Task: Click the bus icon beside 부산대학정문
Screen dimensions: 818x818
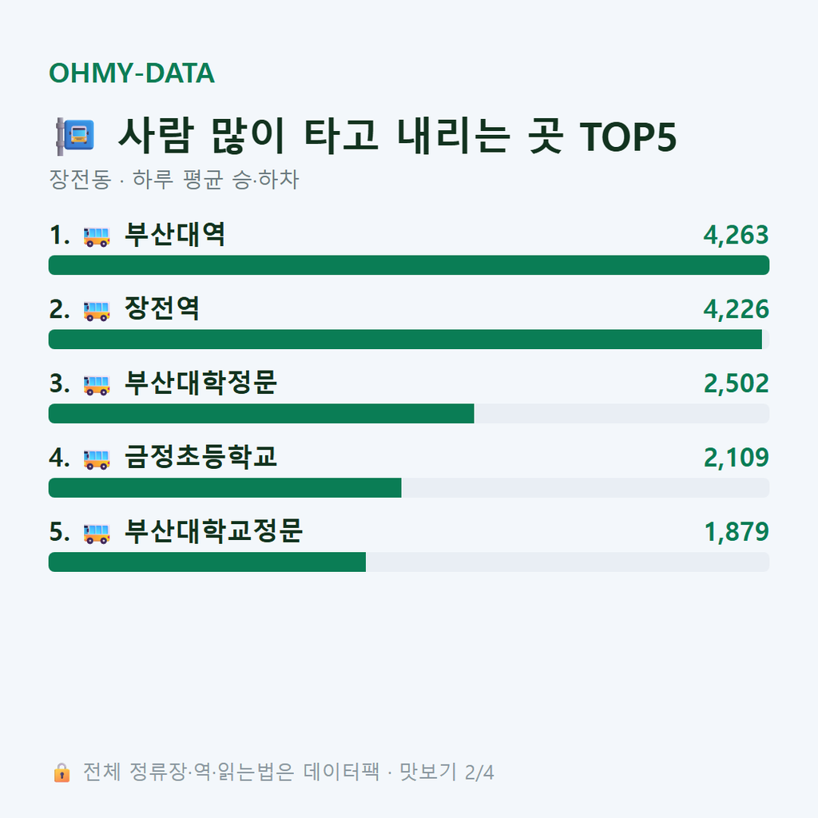Action: point(97,385)
